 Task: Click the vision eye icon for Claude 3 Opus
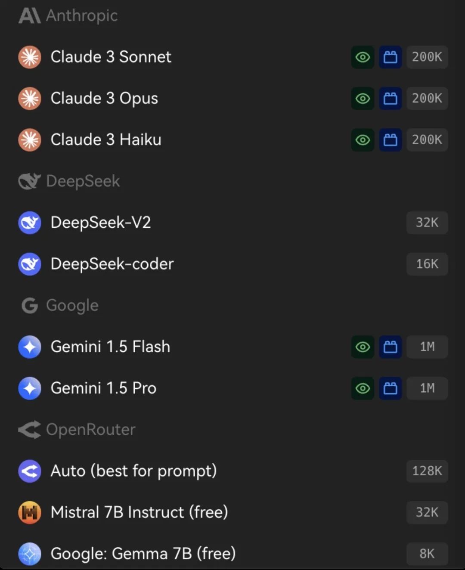point(363,99)
